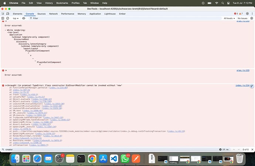
Task: Open Launchpad from the Dock
Action: click(26, 159)
